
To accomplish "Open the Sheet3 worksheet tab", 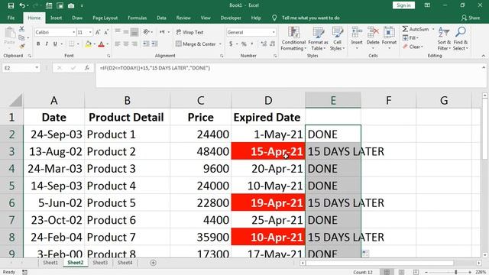I will click(x=100, y=263).
